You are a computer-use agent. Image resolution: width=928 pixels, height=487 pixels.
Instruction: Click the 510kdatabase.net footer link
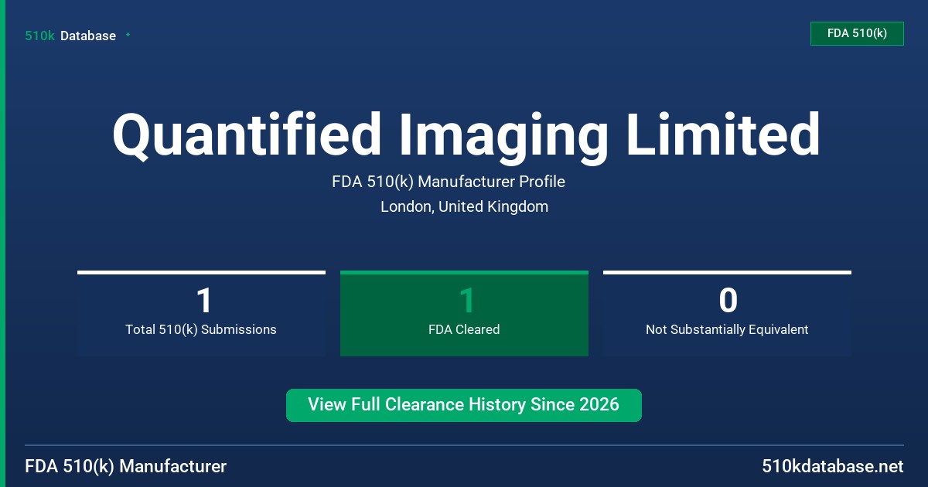tap(833, 466)
